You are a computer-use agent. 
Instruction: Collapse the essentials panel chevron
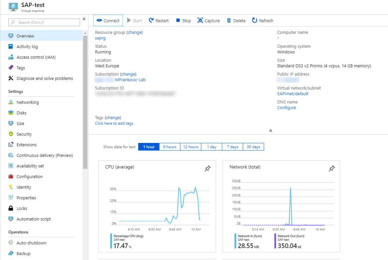pos(271,131)
